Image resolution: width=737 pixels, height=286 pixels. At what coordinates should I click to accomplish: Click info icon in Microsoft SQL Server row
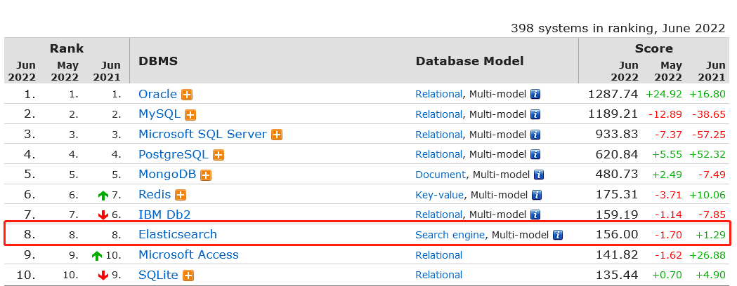point(535,135)
